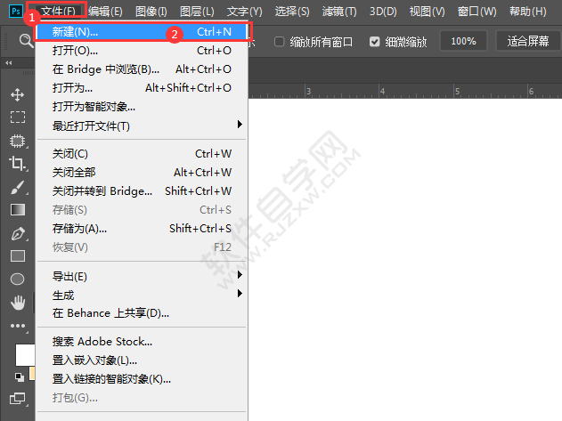Select the Brush tool

click(x=18, y=187)
